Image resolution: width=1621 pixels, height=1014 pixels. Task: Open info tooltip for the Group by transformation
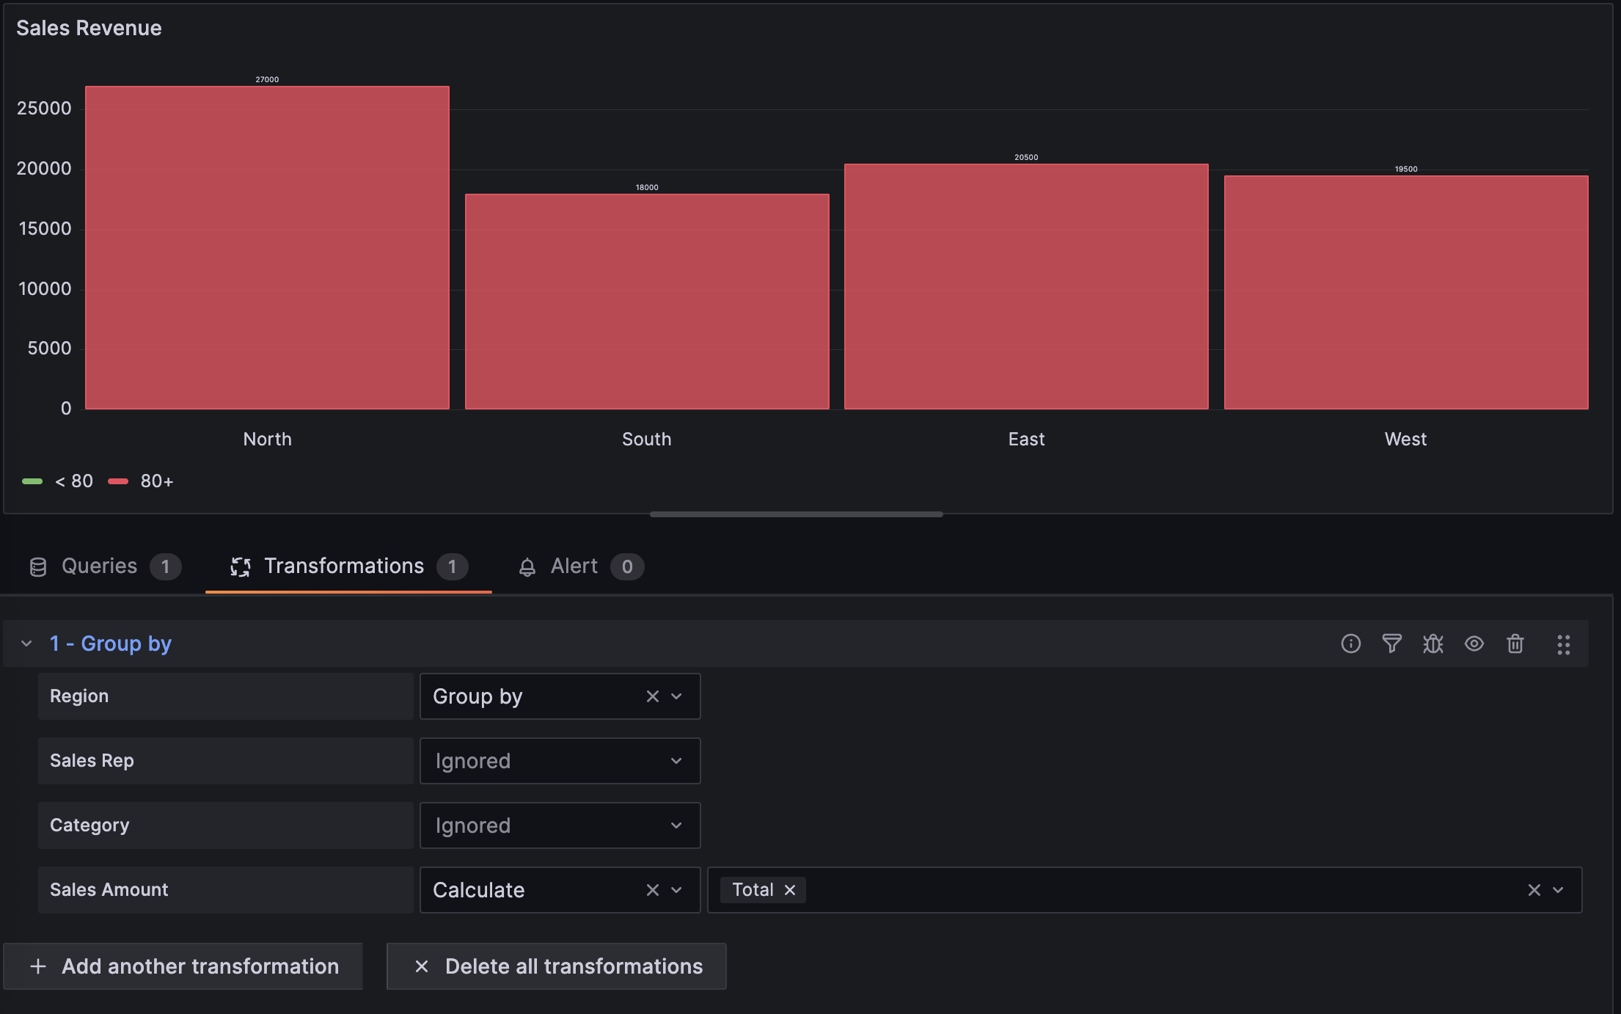pos(1350,643)
